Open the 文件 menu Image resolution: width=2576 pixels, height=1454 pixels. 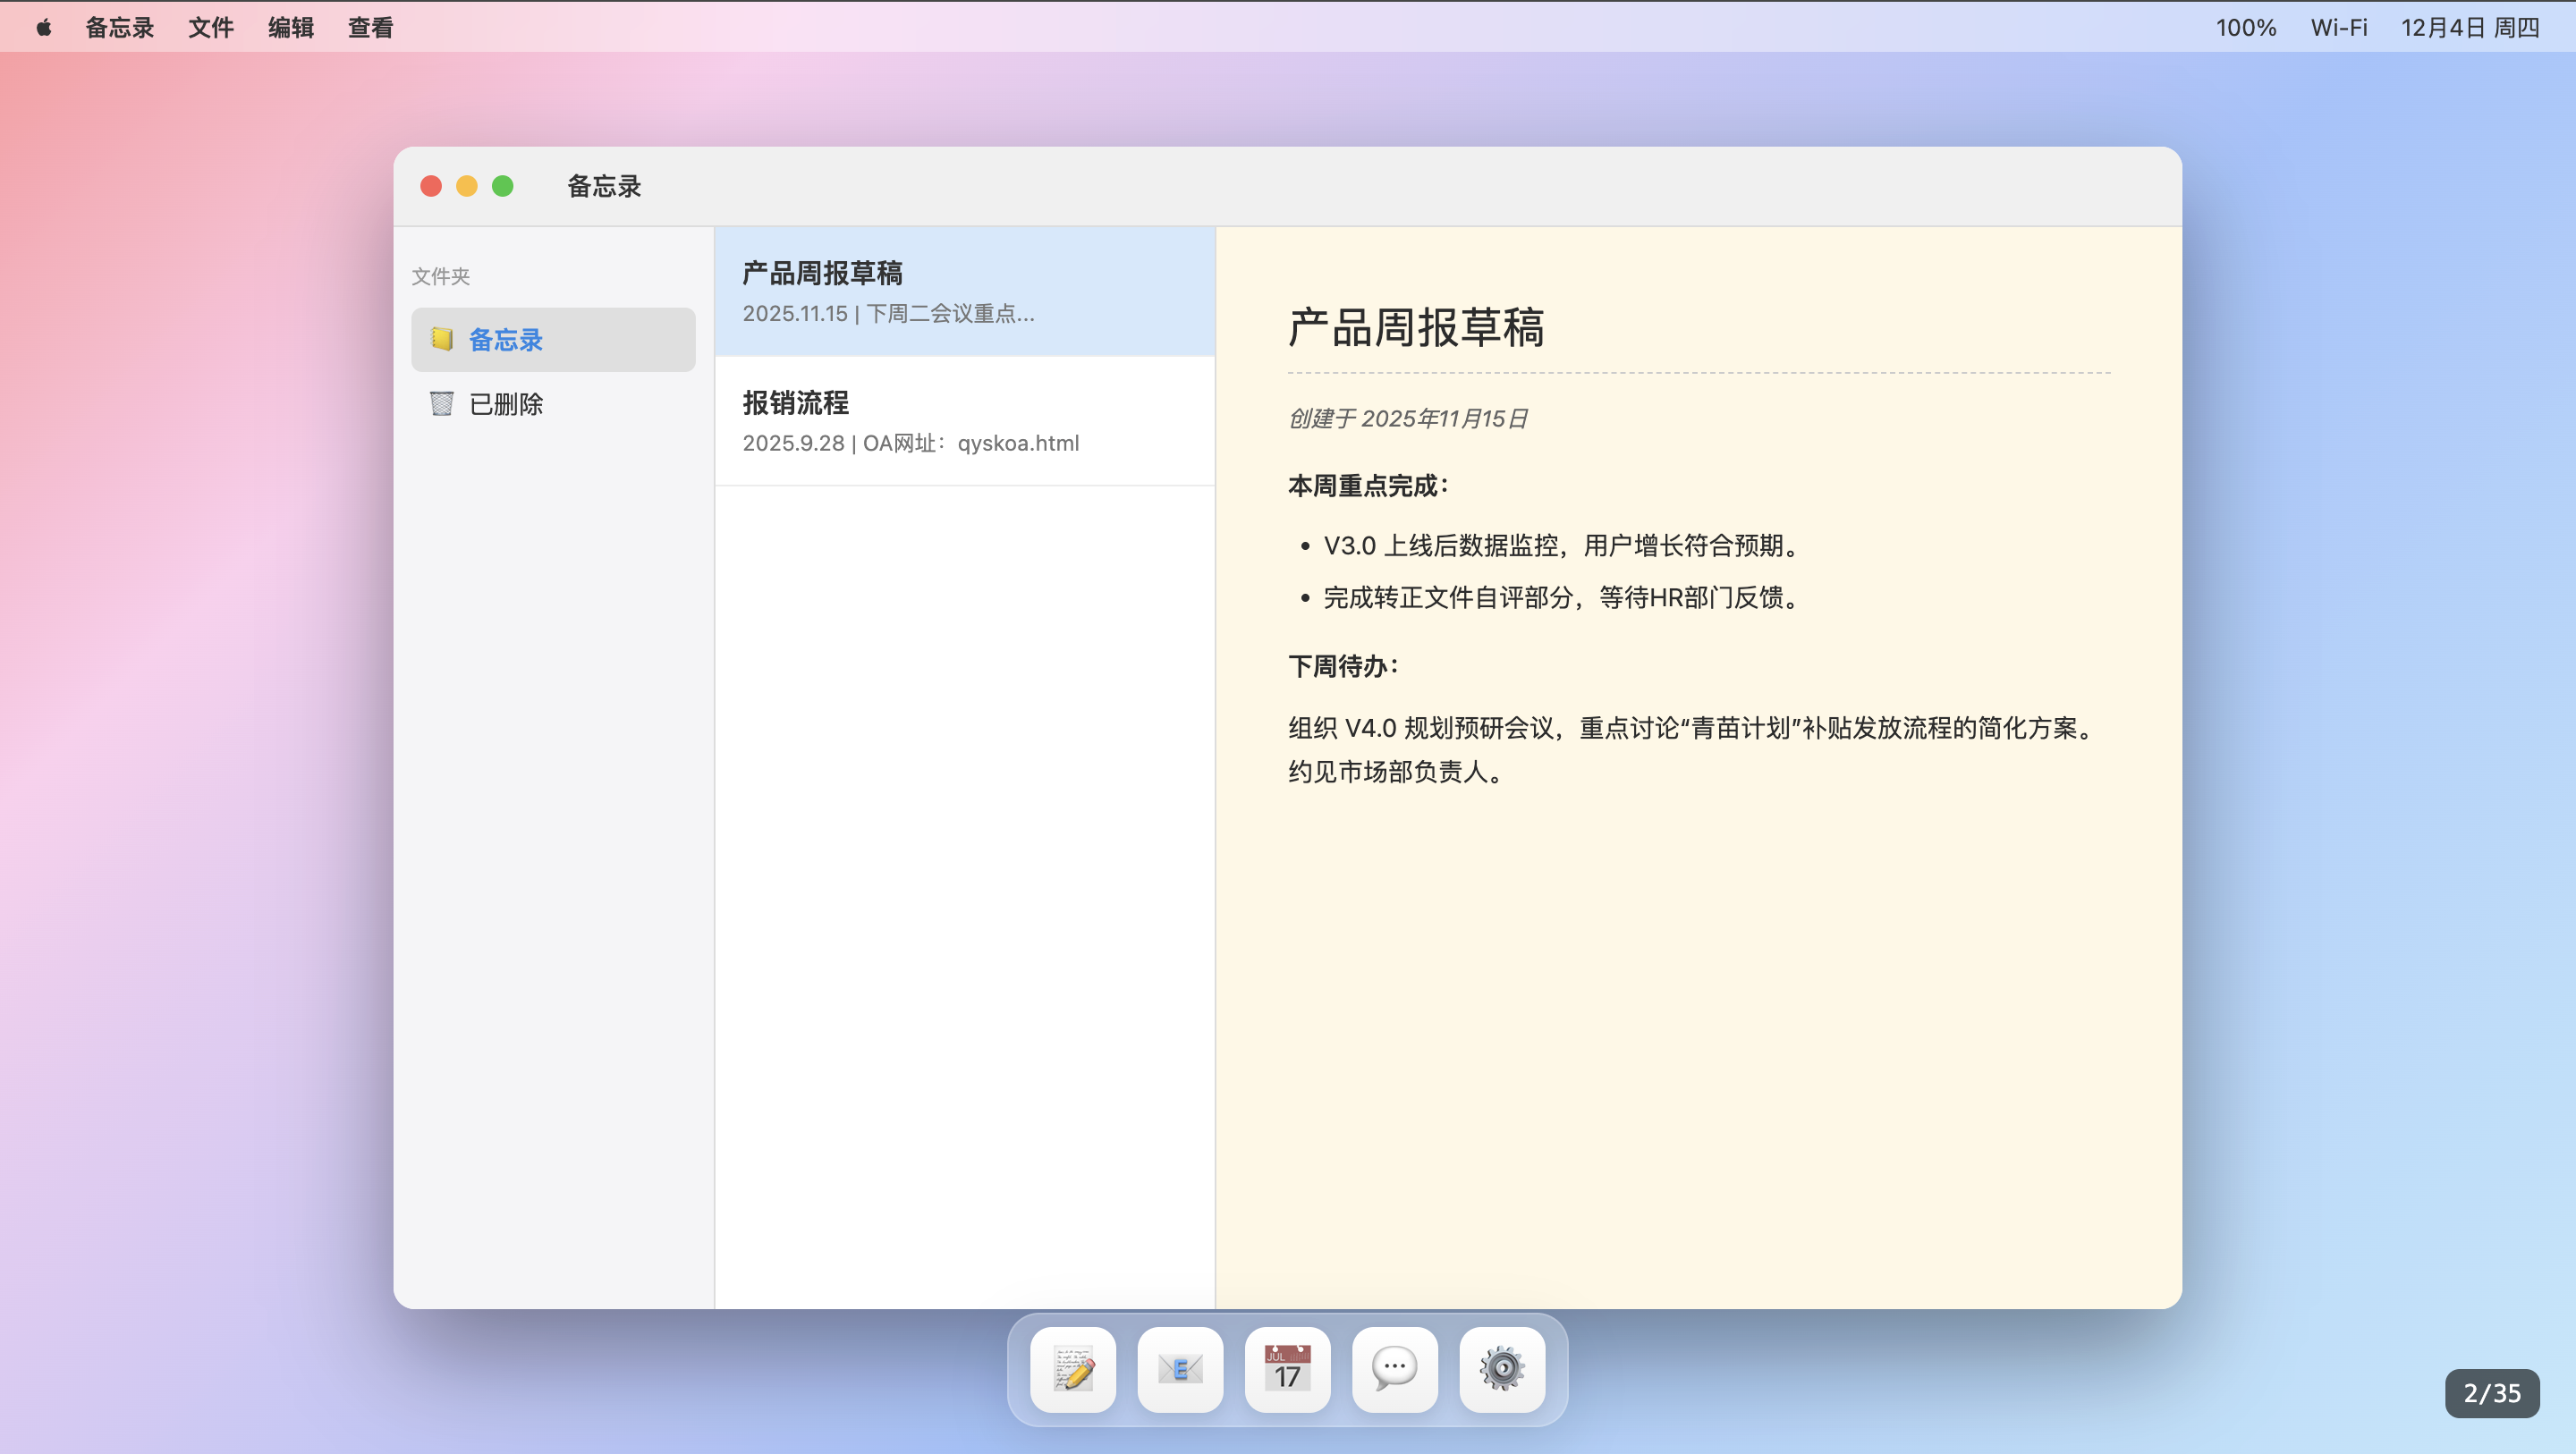click(211, 27)
